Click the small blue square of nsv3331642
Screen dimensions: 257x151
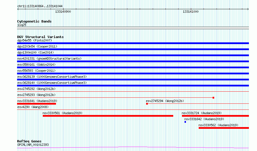tap(185, 122)
